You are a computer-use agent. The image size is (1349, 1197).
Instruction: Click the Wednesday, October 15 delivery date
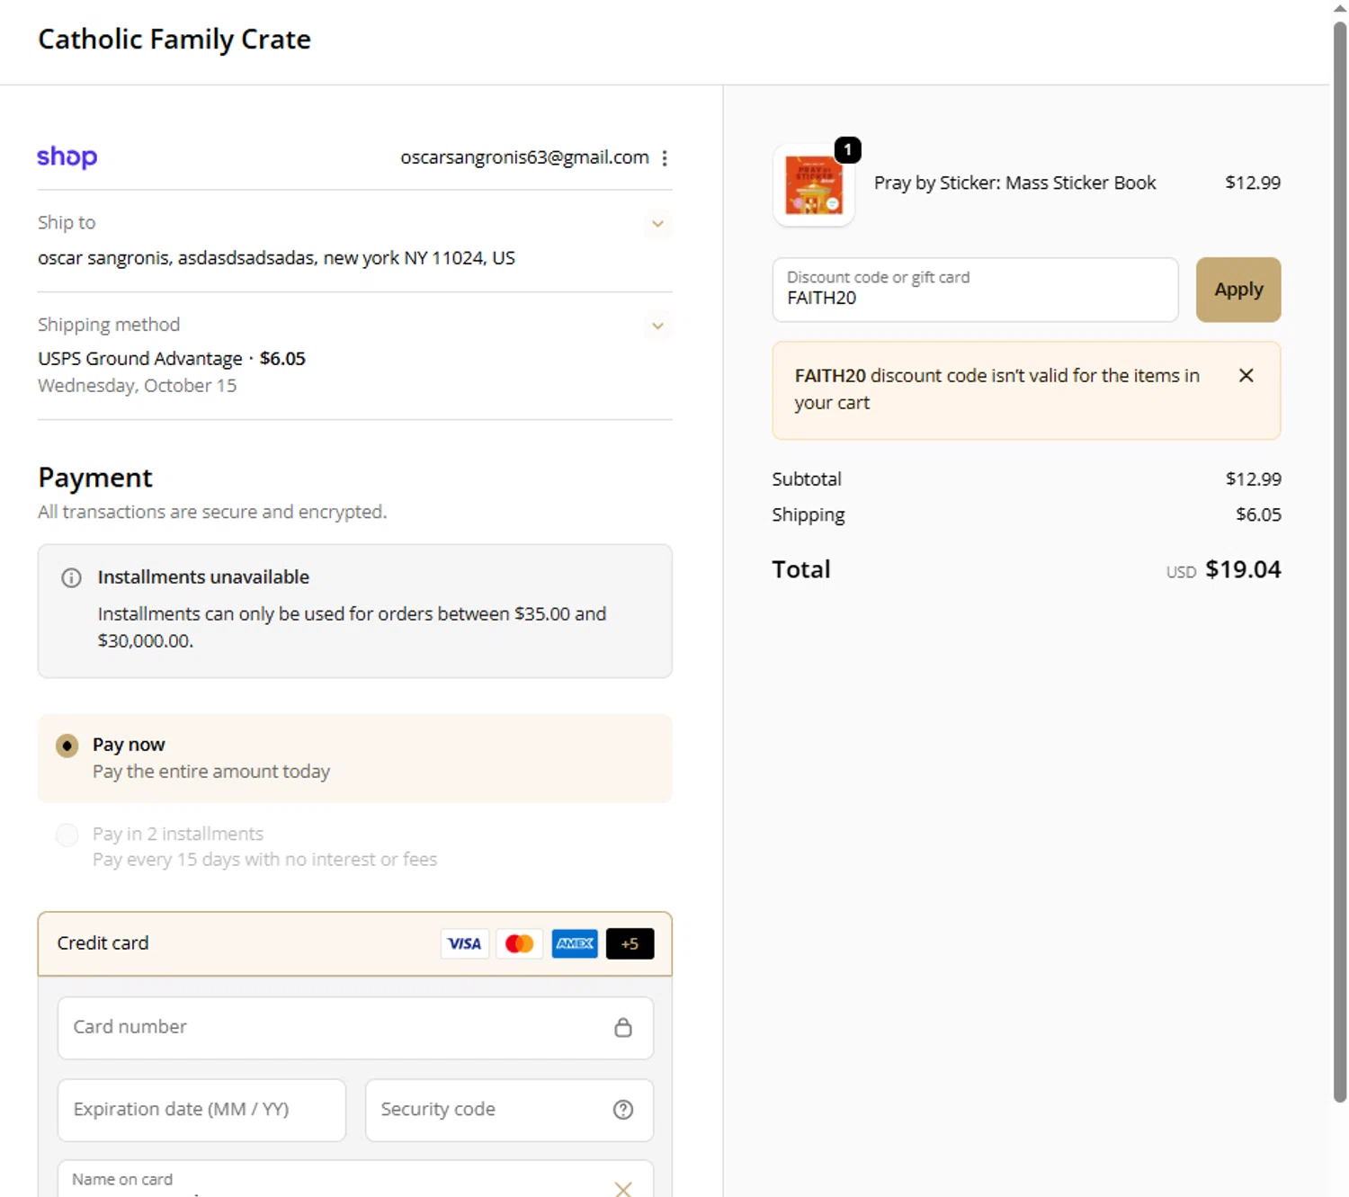[137, 386]
